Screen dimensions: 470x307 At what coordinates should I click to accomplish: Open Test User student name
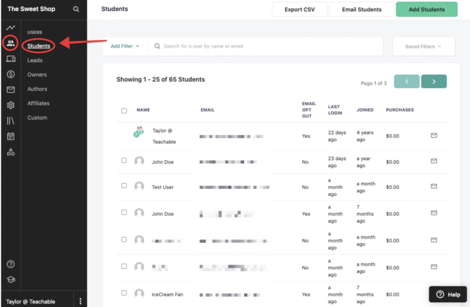(x=163, y=187)
